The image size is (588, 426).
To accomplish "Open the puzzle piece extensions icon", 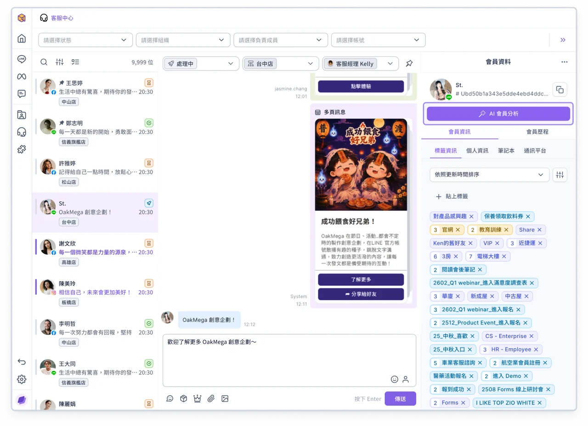I will [x=22, y=149].
